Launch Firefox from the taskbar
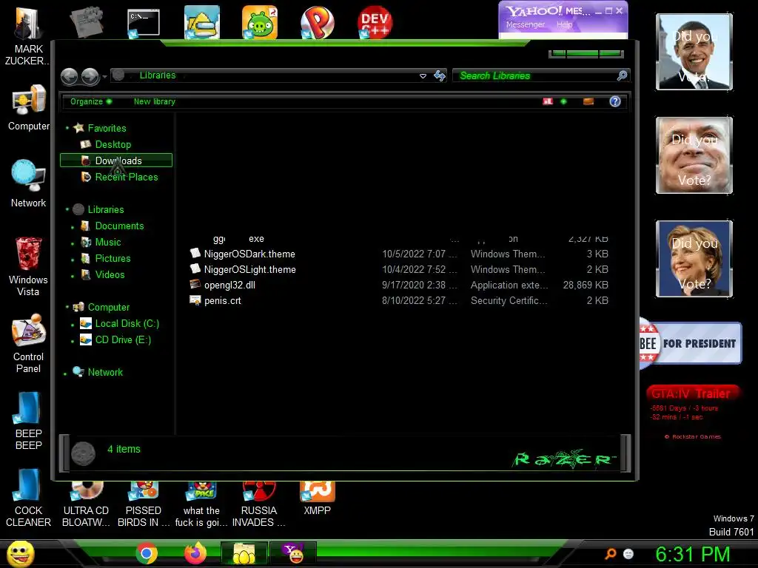This screenshot has height=568, width=758. tap(195, 553)
